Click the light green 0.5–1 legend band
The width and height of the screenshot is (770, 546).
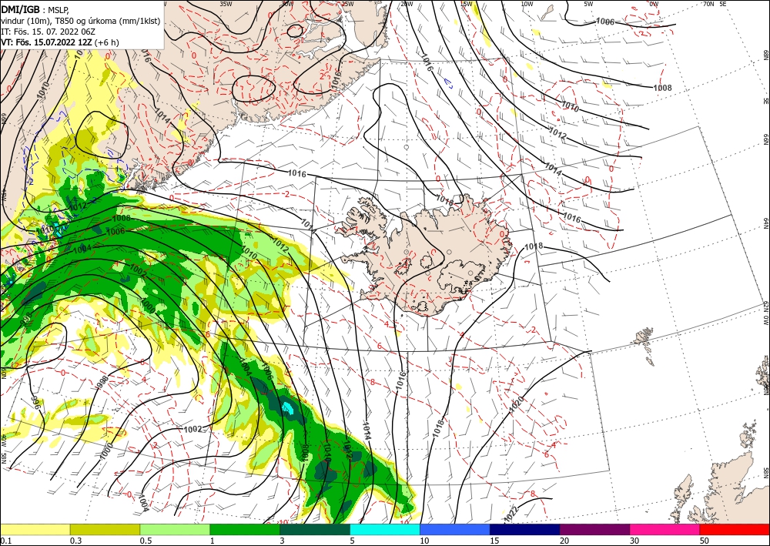175,529
